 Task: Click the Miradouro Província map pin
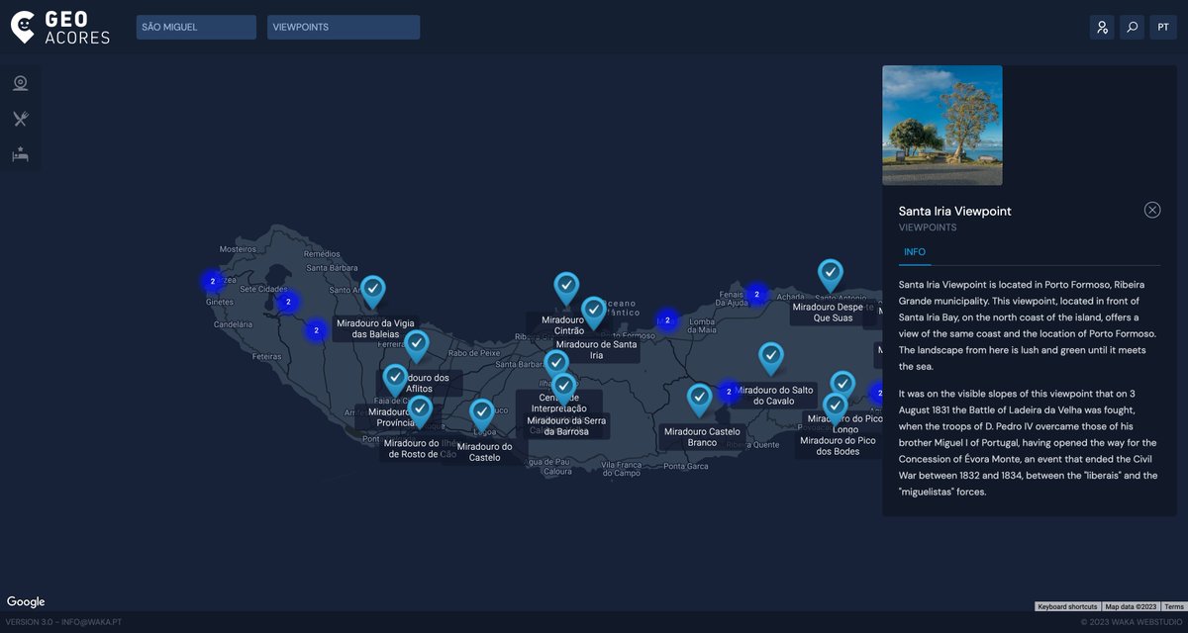pos(395,381)
